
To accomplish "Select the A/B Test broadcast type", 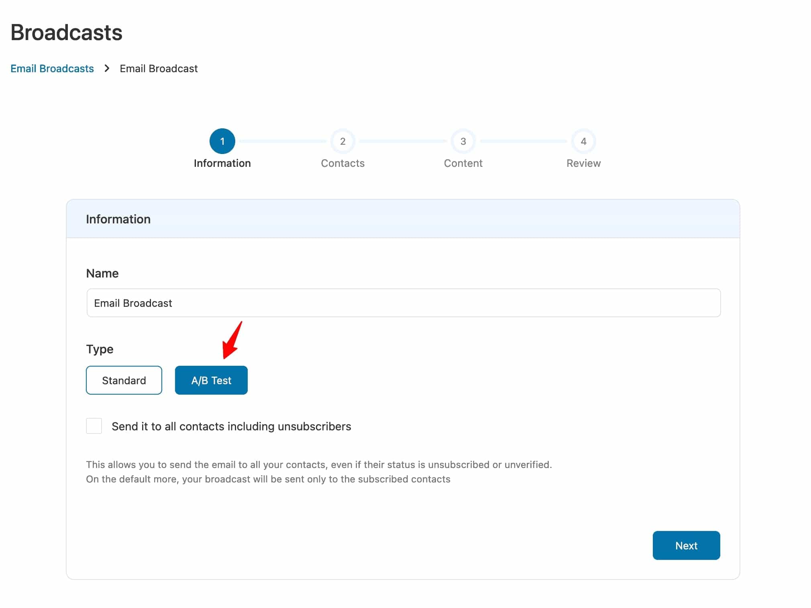I will [212, 380].
